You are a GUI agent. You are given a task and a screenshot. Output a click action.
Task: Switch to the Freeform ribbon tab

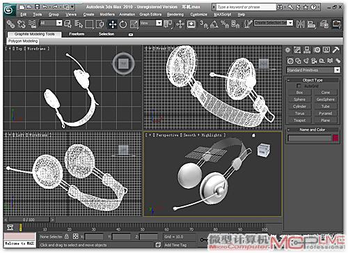pos(77,34)
